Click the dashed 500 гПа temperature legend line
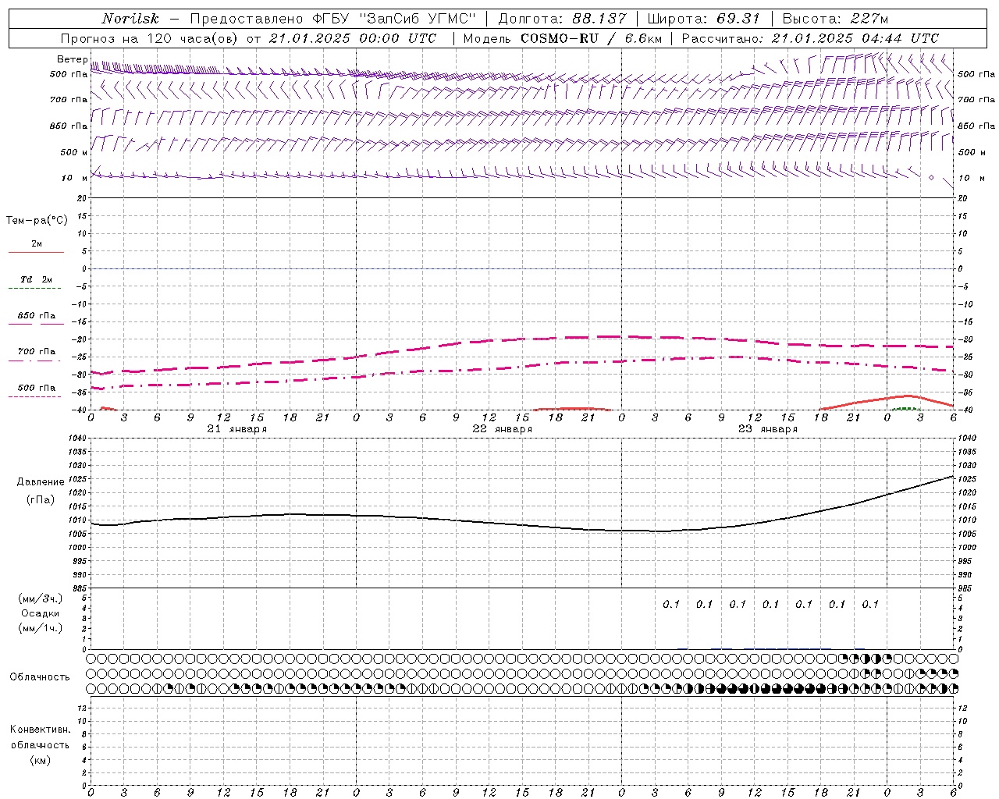The width and height of the screenshot is (999, 799). [x=34, y=396]
